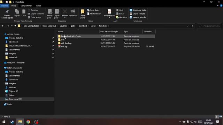This screenshot has height=125, width=223.
Task: Show hidden system tray icons
Action: pyautogui.click(x=180, y=122)
